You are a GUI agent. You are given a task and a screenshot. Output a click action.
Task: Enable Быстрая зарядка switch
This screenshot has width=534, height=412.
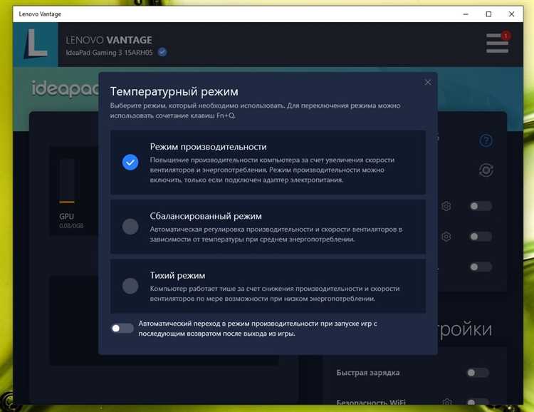(478, 372)
